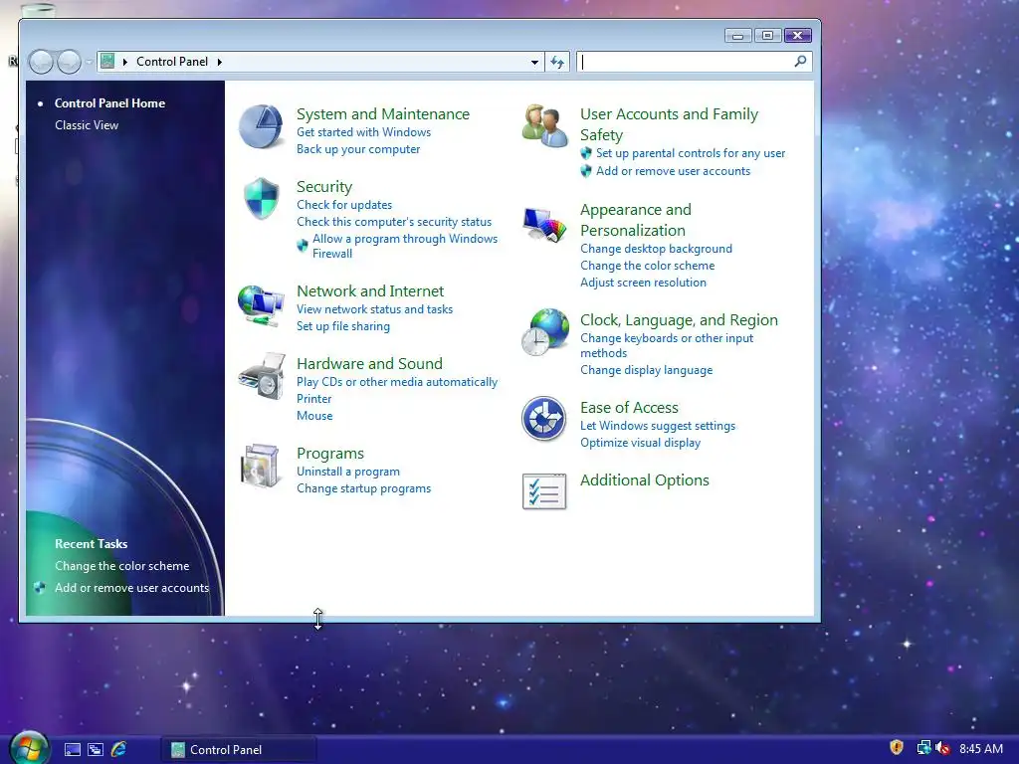Image resolution: width=1019 pixels, height=764 pixels.
Task: Click Allow a program through Windows Firewall
Action: [x=405, y=246]
